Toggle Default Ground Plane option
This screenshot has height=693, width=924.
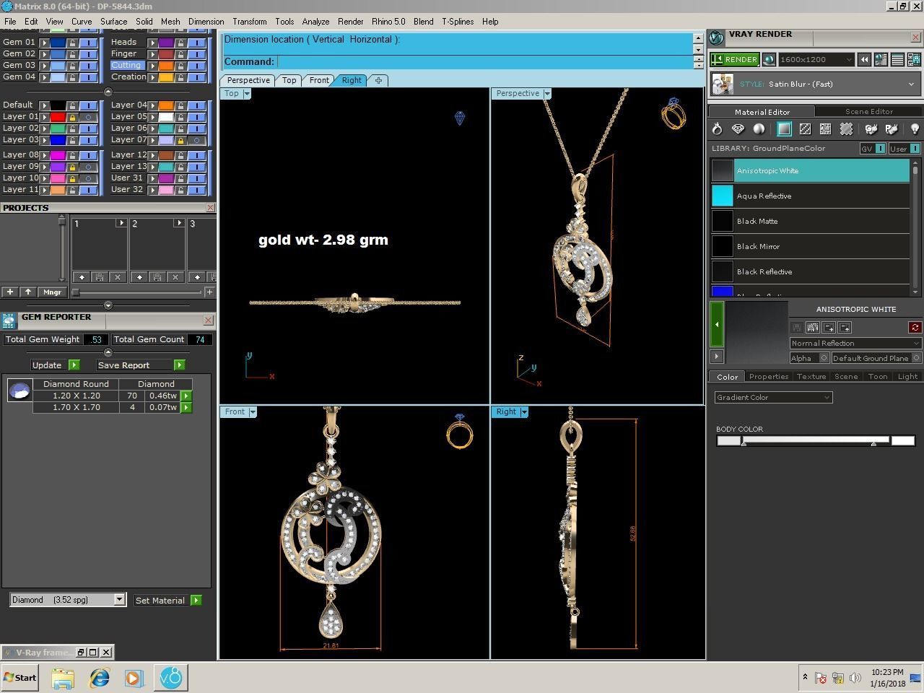pyautogui.click(x=916, y=358)
